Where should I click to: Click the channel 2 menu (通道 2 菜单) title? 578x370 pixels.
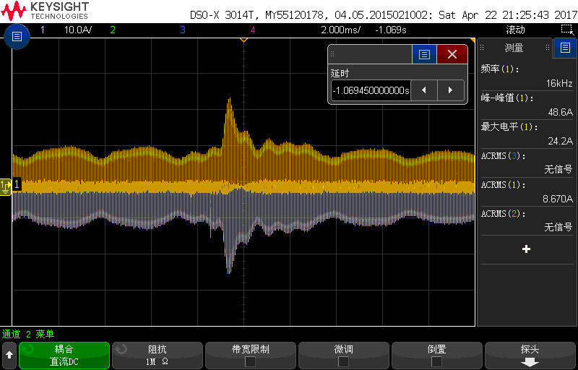28,335
